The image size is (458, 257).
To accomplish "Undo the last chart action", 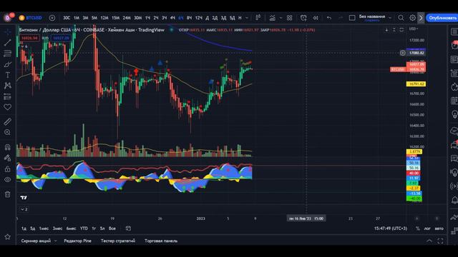I will click(329, 18).
